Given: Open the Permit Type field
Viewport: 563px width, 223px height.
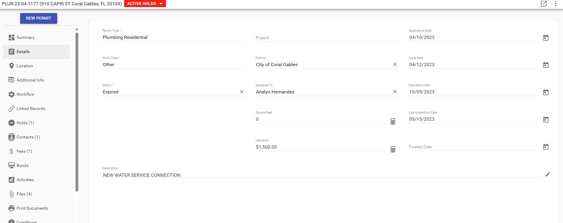Looking at the screenshot, I should [174, 37].
